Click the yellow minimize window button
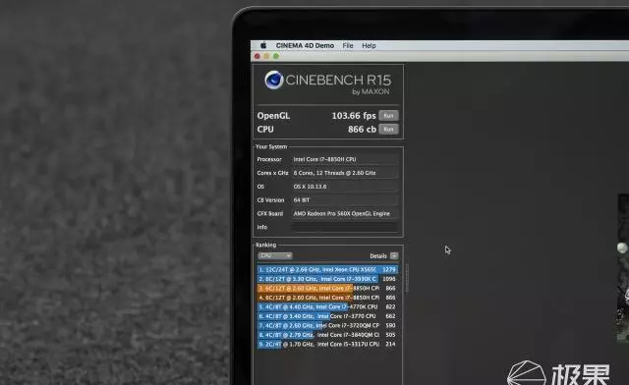This screenshot has height=385, width=629. point(266,56)
